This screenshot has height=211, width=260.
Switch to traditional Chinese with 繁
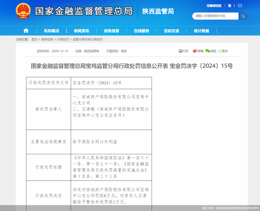click(x=230, y=6)
